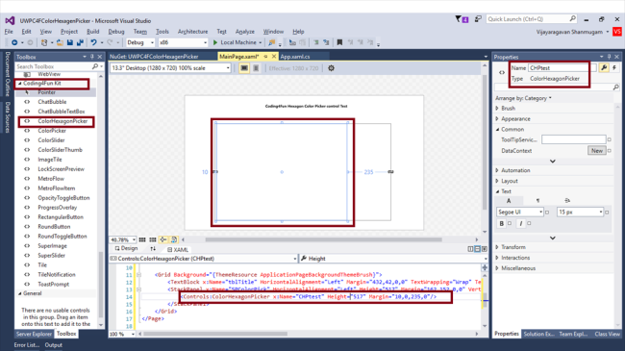Switch to the App.xaml.cs tab

pos(295,57)
